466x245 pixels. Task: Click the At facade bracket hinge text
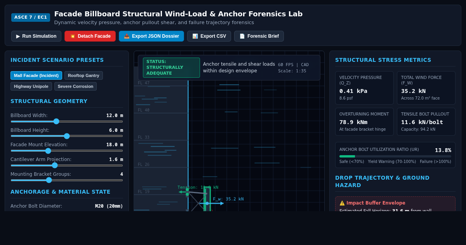point(363,129)
